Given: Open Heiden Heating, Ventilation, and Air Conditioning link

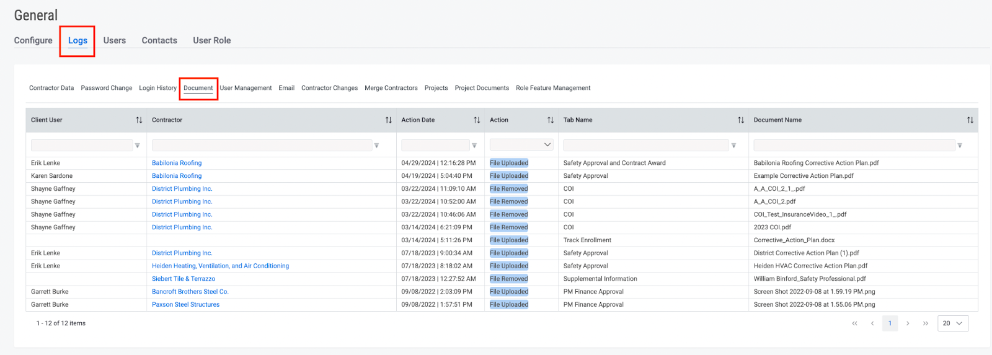Looking at the screenshot, I should pos(220,266).
